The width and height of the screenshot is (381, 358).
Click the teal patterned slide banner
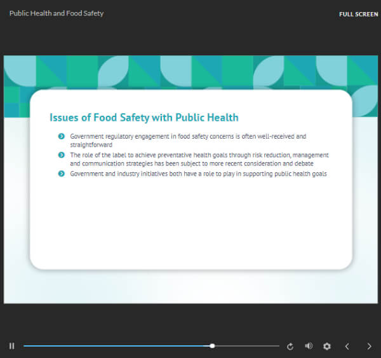point(190,71)
